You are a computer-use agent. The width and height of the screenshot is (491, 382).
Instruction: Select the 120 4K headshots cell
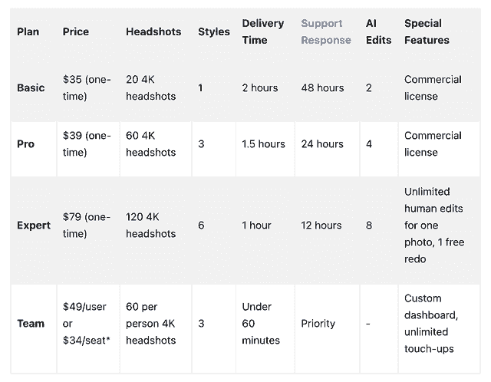coord(151,226)
